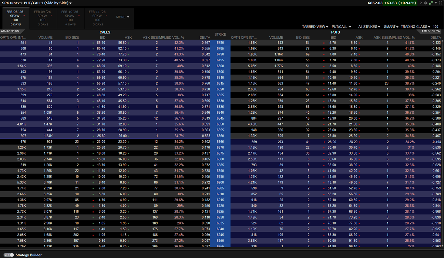444x258 pixels.
Task: Click the CALLS section heading
Action: coord(105,32)
